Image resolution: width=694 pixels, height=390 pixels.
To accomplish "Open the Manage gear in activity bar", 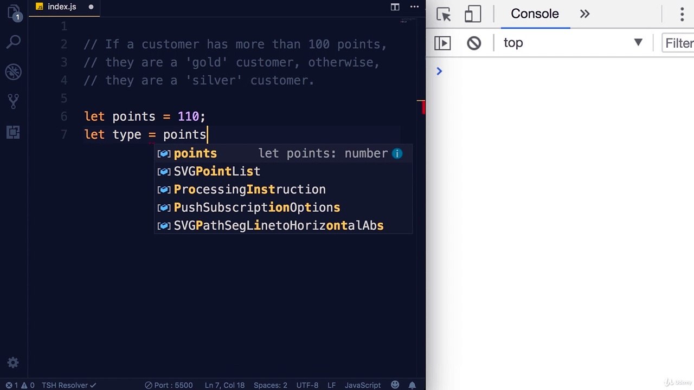I will (13, 363).
